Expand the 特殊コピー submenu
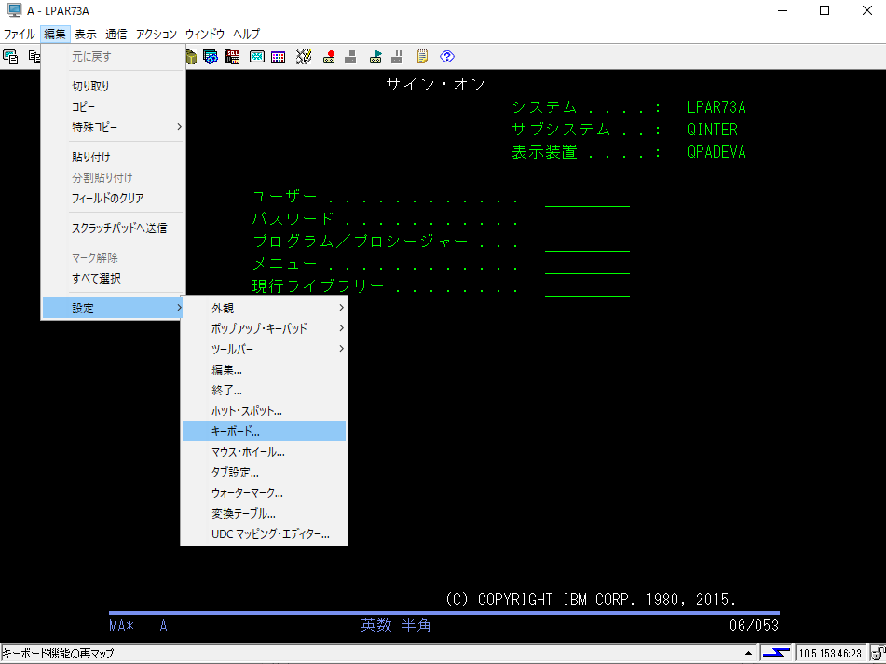 click(114, 127)
